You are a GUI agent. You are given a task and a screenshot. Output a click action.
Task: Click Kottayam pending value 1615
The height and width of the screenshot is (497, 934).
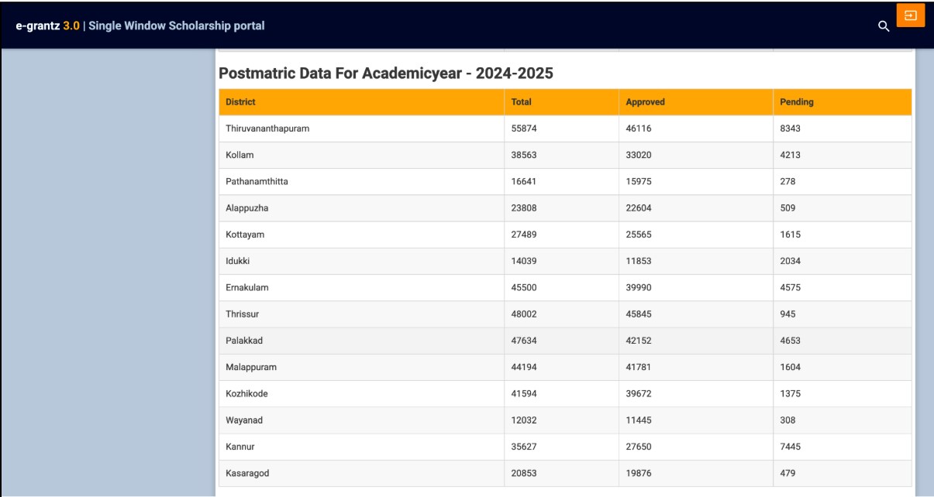[791, 235]
